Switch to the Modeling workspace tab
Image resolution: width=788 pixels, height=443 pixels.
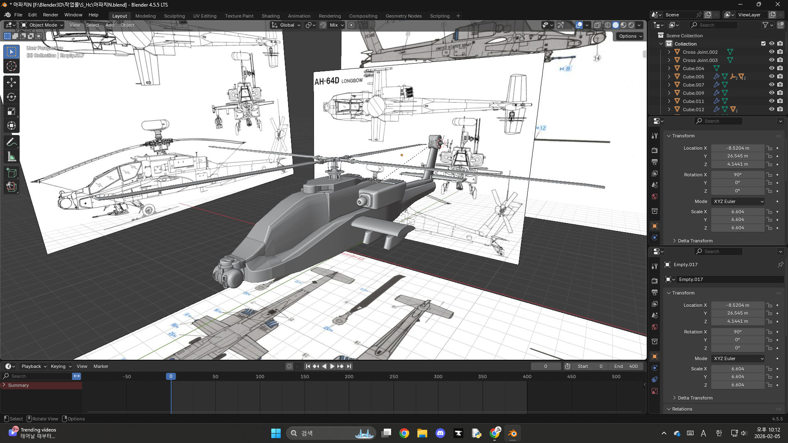point(146,16)
